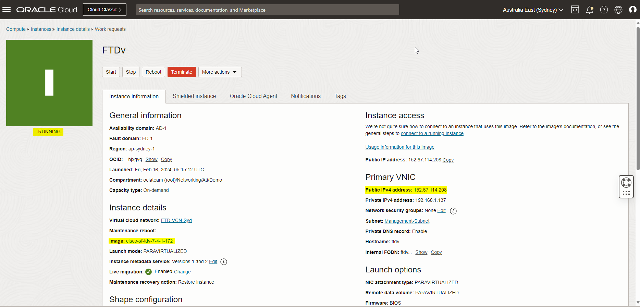Focus the resource search field

point(267,10)
